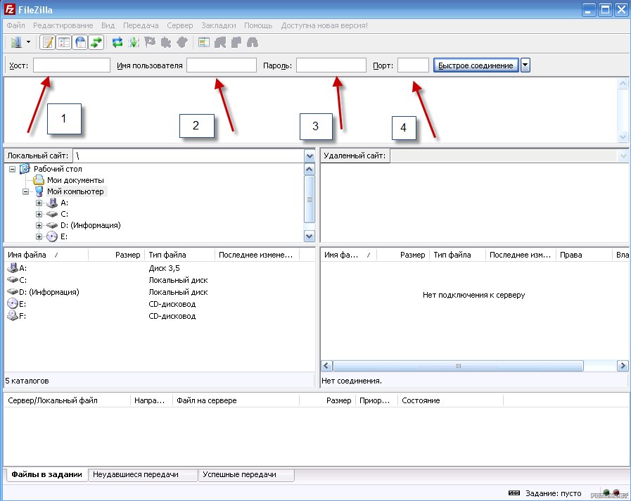Switch to the Успешные передачи tab
631x501 pixels.
[x=247, y=475]
